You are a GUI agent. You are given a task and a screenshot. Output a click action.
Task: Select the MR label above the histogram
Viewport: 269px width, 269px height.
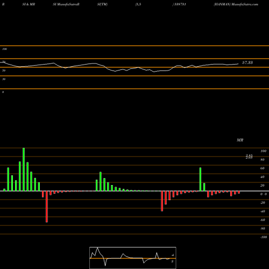[x=240, y=140]
